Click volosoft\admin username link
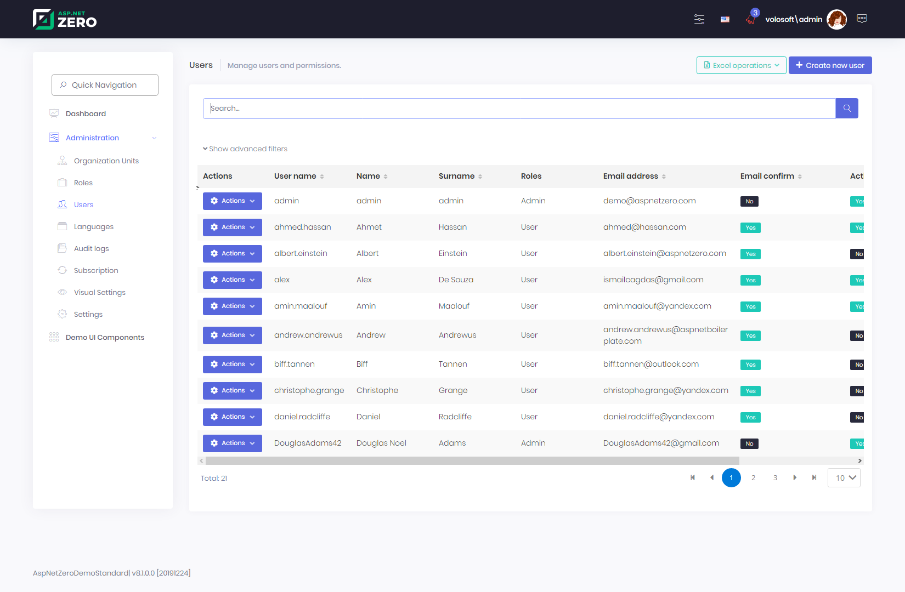Viewport: 905px width, 592px height. (x=794, y=19)
